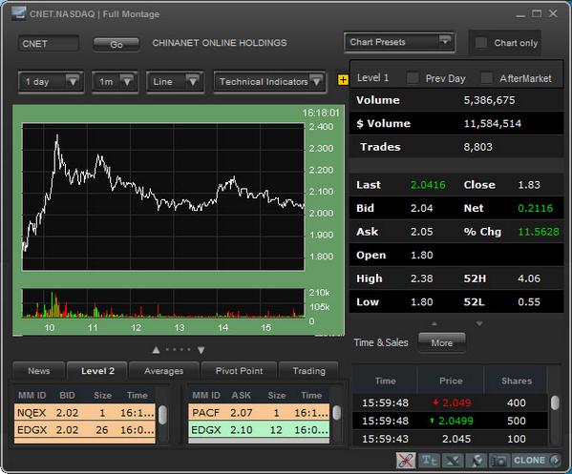The height and width of the screenshot is (474, 572).
Task: Switch to the News tab
Action: (39, 371)
